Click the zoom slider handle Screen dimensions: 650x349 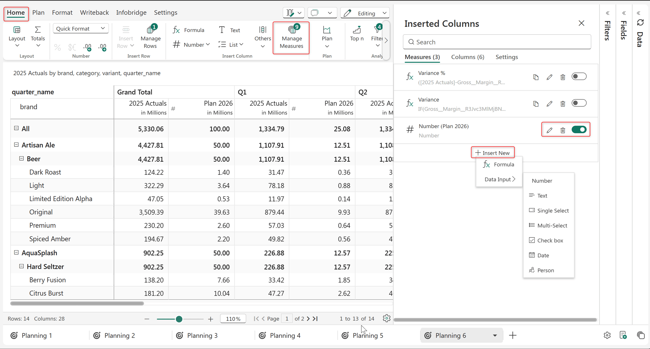coord(179,319)
